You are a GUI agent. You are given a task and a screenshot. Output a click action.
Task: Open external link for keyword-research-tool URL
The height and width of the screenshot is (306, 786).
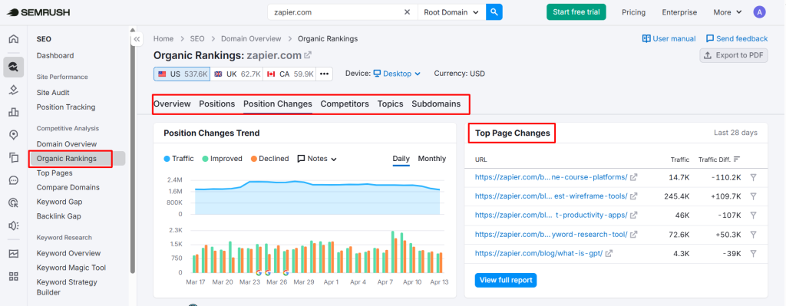[633, 235]
